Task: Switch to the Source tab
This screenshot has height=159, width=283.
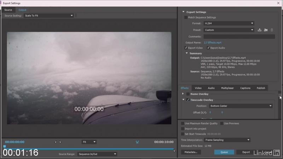Action: pos(8,10)
